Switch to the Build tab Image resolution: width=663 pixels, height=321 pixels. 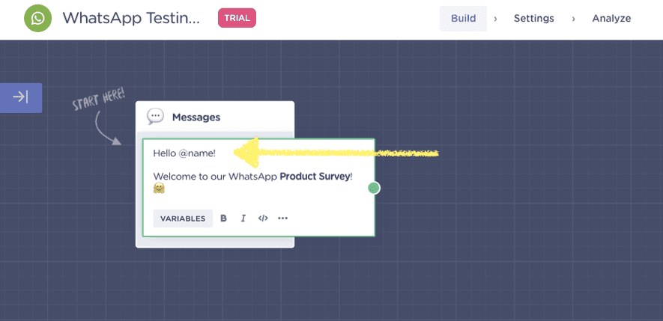point(464,19)
